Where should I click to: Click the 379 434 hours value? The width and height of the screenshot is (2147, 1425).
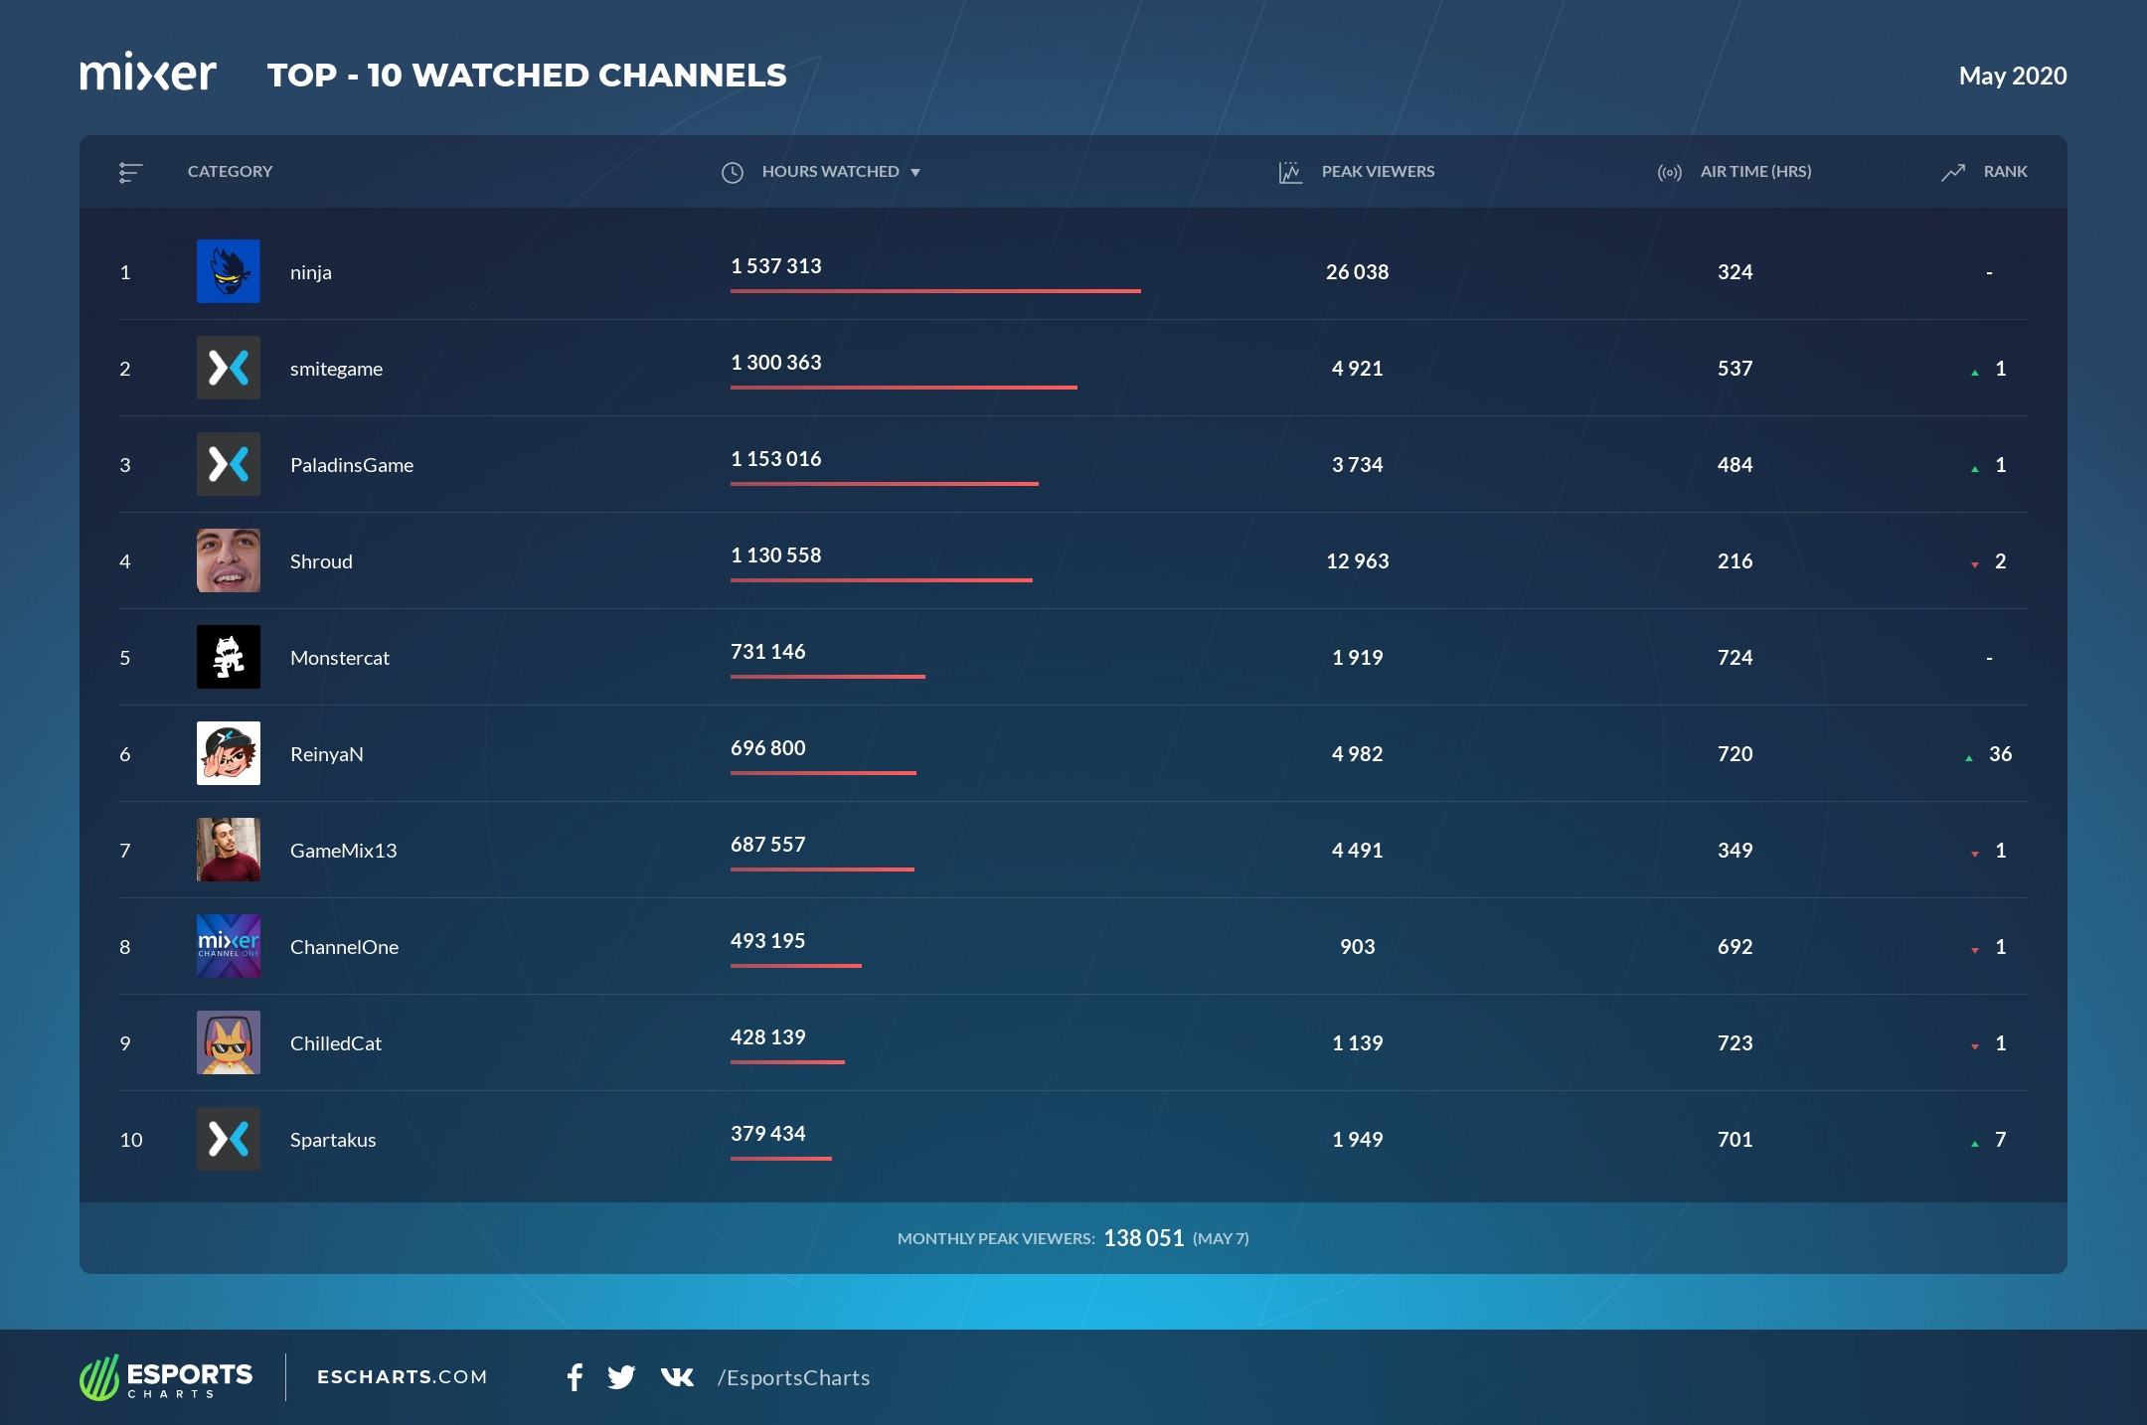[x=768, y=1134]
